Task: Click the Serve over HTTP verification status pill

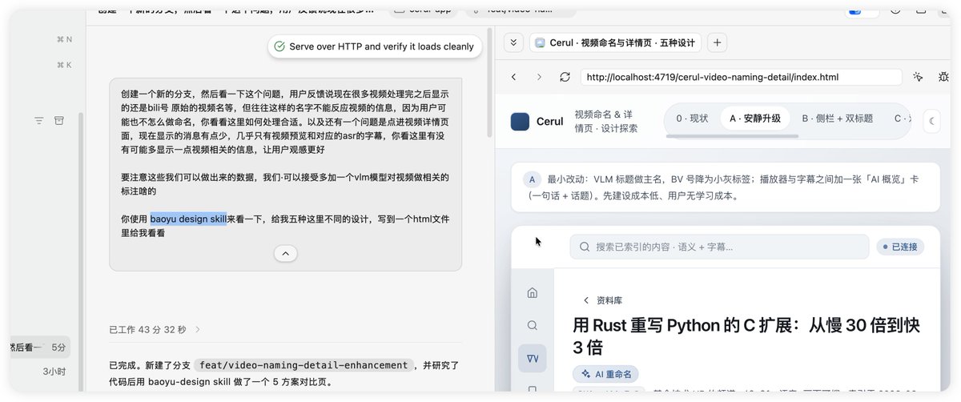Action: tap(375, 46)
